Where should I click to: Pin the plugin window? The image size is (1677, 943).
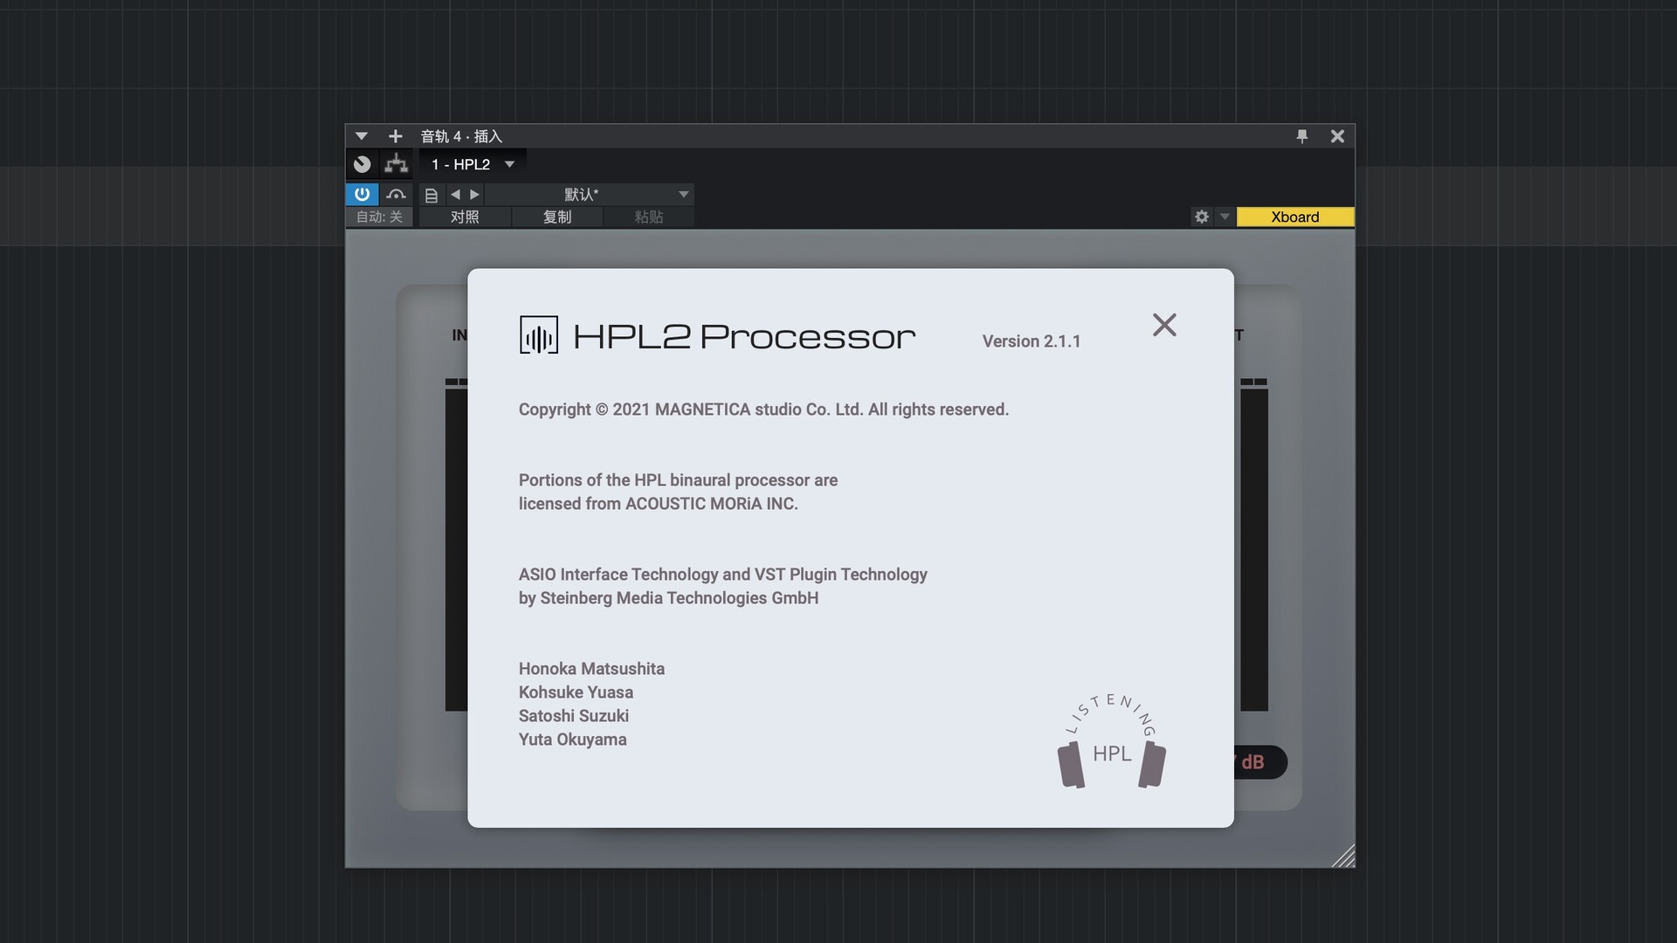pyautogui.click(x=1302, y=136)
